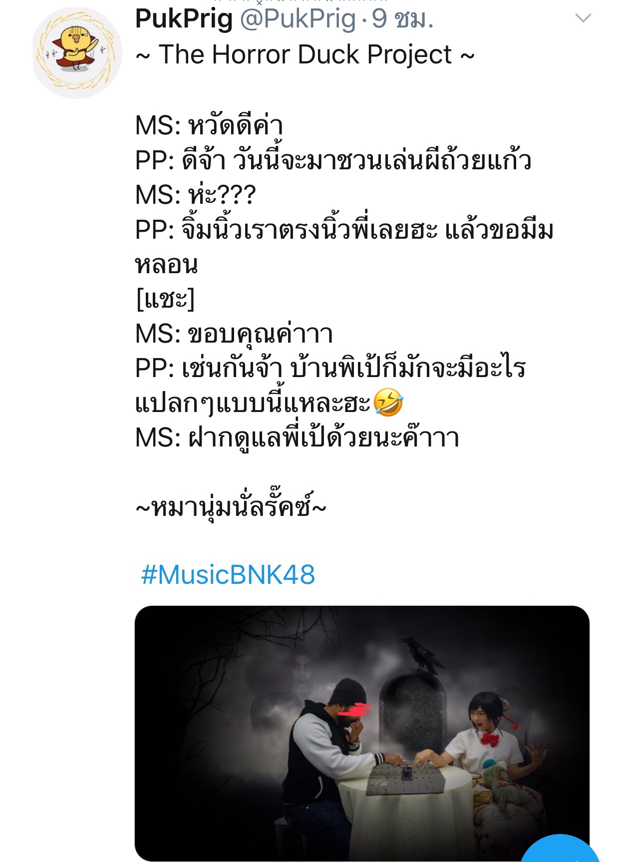Select "The Horror Duck Project" title line
Image resolution: width=620 pixels, height=862 pixels.
coord(305,54)
